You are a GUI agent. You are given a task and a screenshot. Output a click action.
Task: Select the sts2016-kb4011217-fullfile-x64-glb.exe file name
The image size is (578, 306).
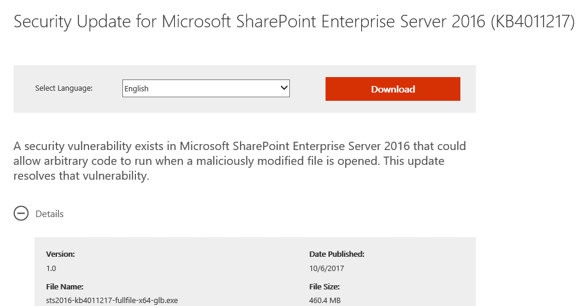pos(112,301)
